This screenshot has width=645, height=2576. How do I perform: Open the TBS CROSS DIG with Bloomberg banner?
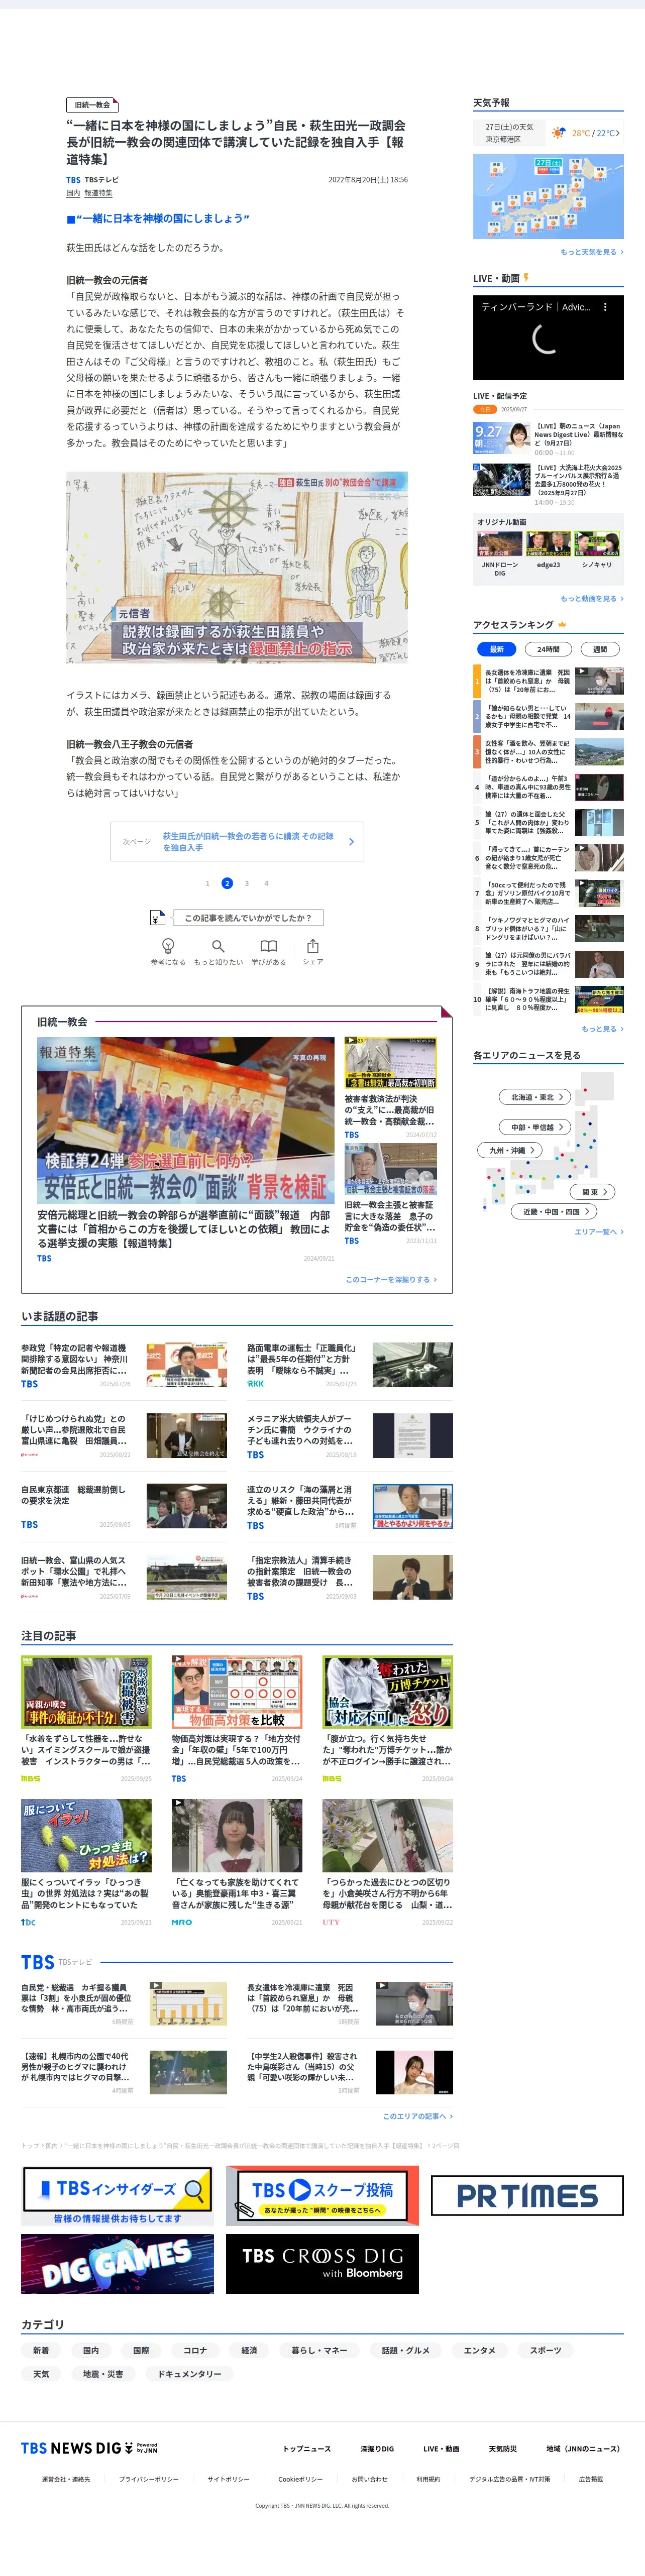click(x=322, y=2264)
